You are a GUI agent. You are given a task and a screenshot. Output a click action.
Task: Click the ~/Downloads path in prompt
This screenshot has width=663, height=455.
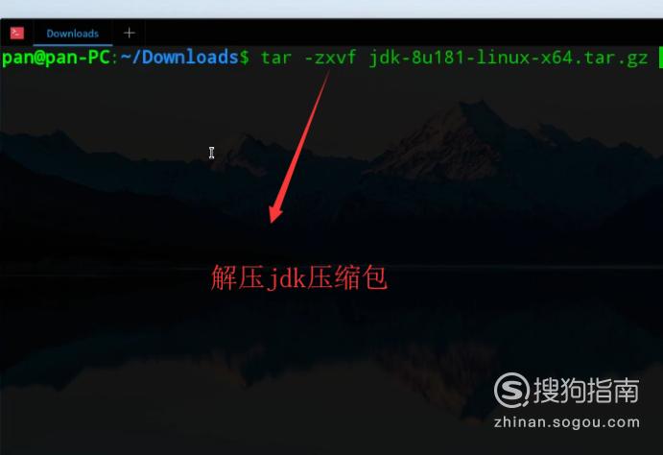[x=179, y=57]
